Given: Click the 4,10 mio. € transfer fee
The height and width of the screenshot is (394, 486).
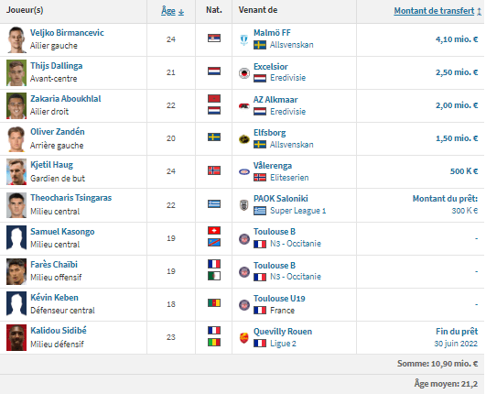Looking at the screenshot, I should (x=457, y=39).
